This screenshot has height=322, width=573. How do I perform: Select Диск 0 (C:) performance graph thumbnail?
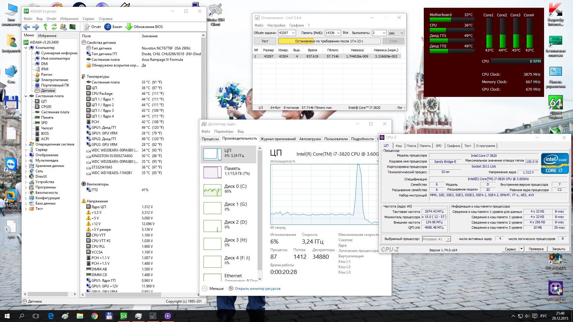212,190
